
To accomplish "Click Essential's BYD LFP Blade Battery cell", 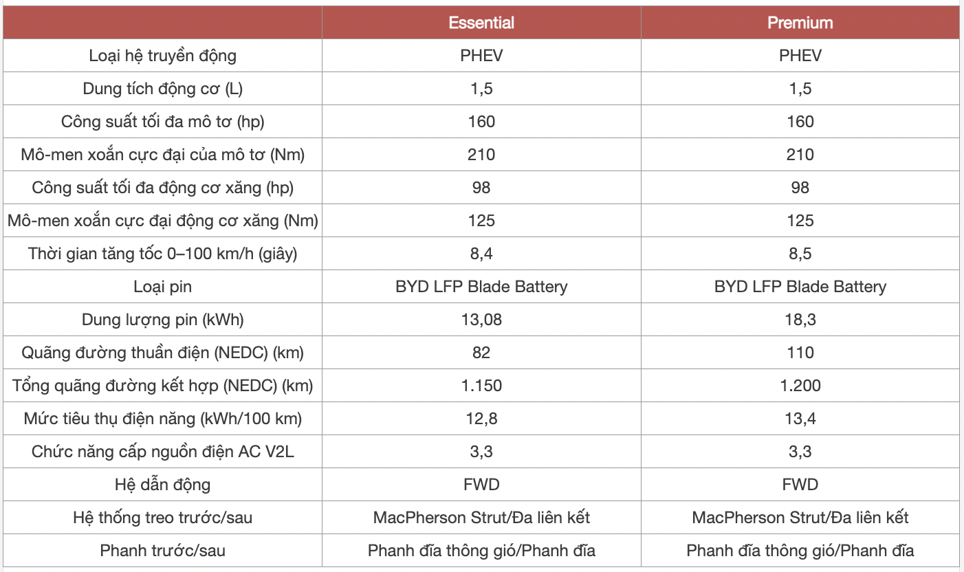I will [x=481, y=287].
